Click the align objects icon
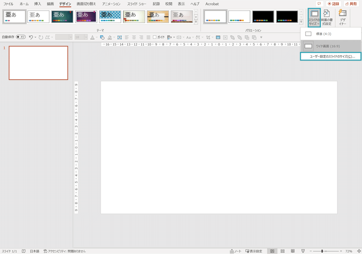The width and height of the screenshot is (362, 254). click(169, 37)
